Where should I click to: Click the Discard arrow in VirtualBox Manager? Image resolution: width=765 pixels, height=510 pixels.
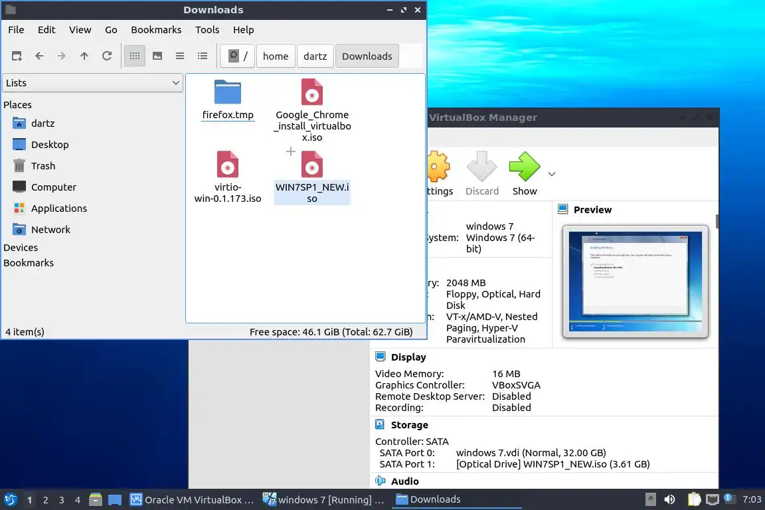point(481,167)
